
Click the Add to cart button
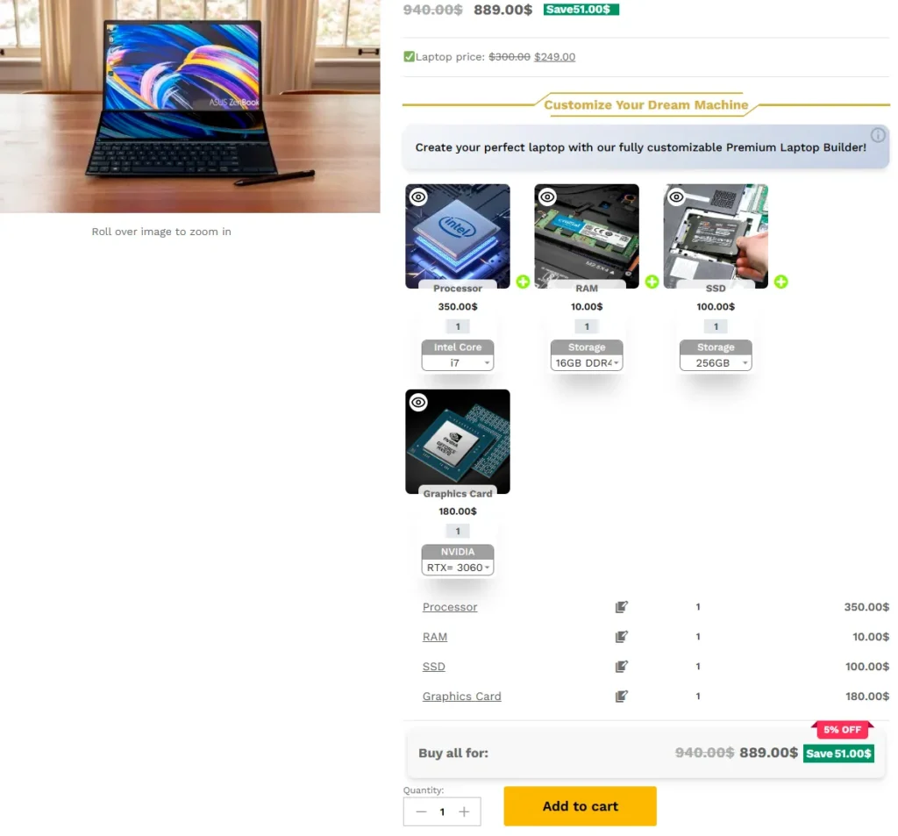click(x=581, y=806)
